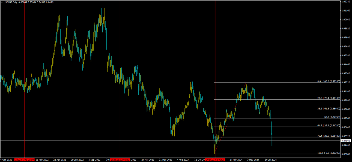This screenshot has height=162, width=352.
Task: Click the 0.86640 price scale label
Action: pyautogui.click(x=346, y=127)
